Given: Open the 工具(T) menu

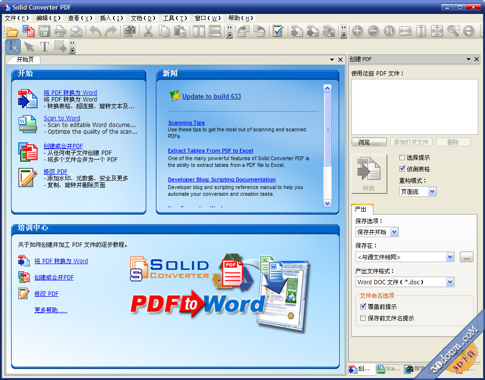Looking at the screenshot, I should point(175,18).
